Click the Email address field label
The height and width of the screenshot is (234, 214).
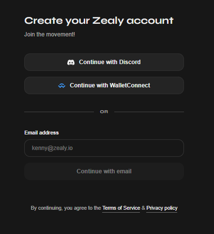tap(42, 133)
